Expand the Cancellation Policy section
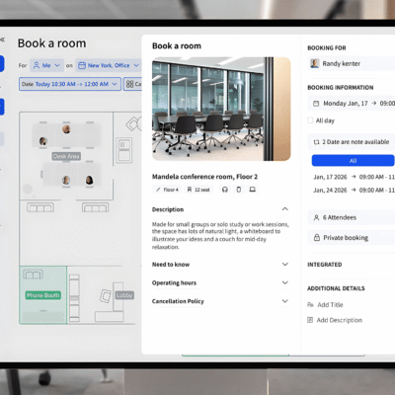This screenshot has width=395, height=395. [285, 301]
